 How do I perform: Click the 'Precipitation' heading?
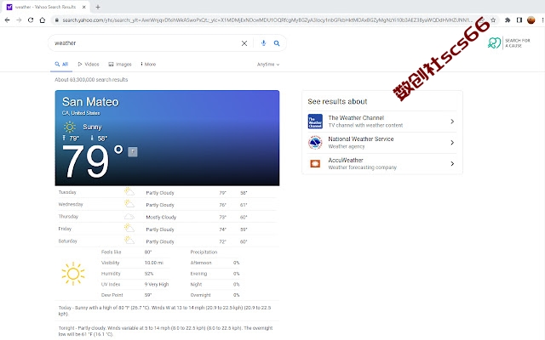pyautogui.click(x=204, y=252)
